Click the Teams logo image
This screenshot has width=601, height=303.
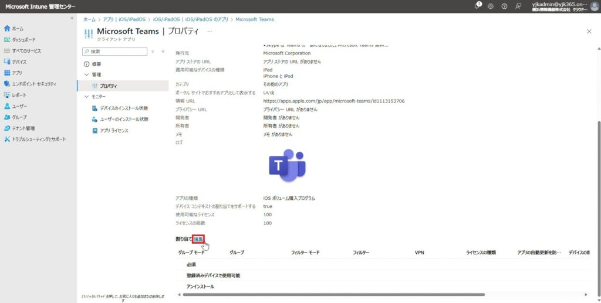click(287, 165)
